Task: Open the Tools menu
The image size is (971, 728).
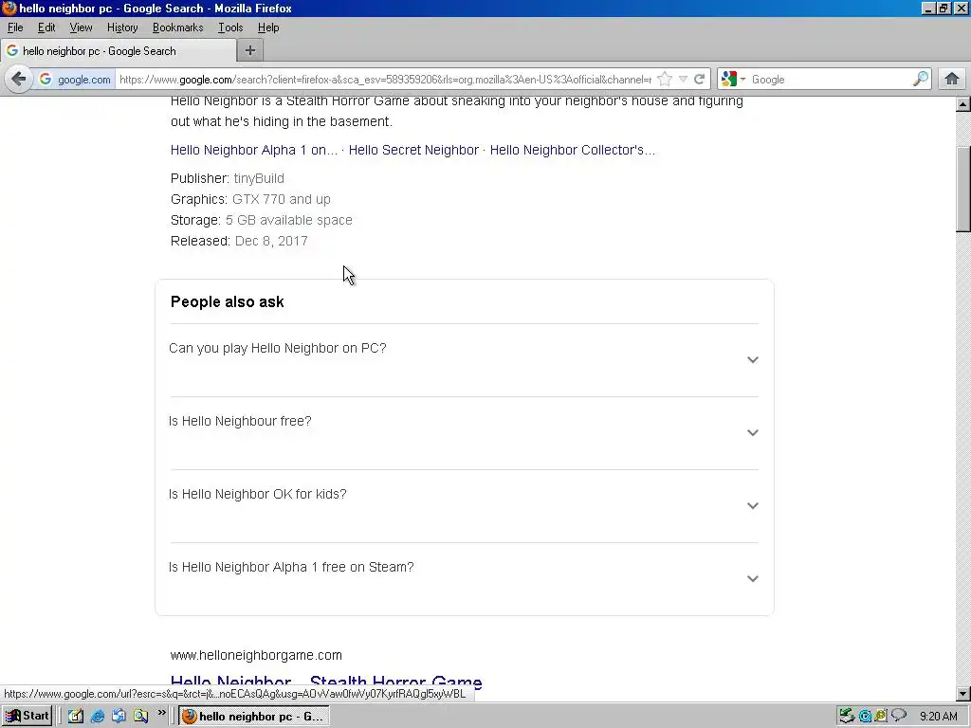Action: pyautogui.click(x=230, y=27)
